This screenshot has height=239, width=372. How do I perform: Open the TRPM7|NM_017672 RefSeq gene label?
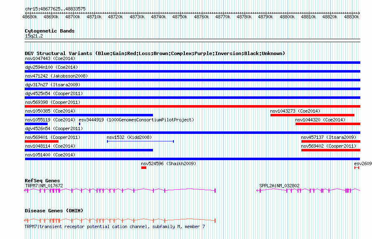click(44, 186)
